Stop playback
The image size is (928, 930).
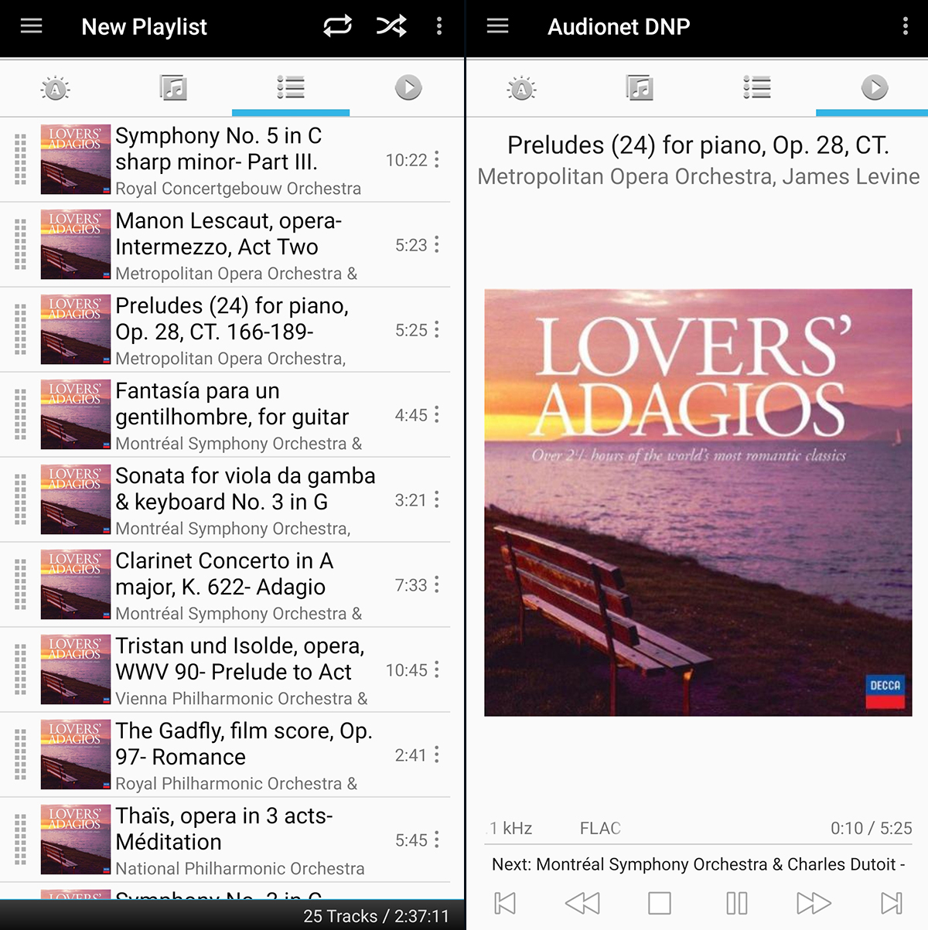(x=660, y=903)
